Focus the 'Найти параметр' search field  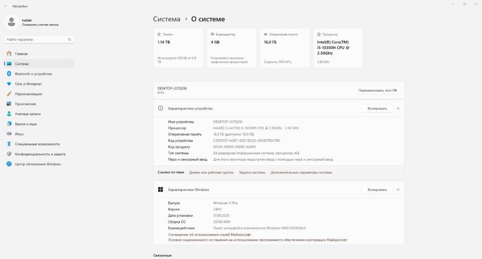tap(39, 39)
